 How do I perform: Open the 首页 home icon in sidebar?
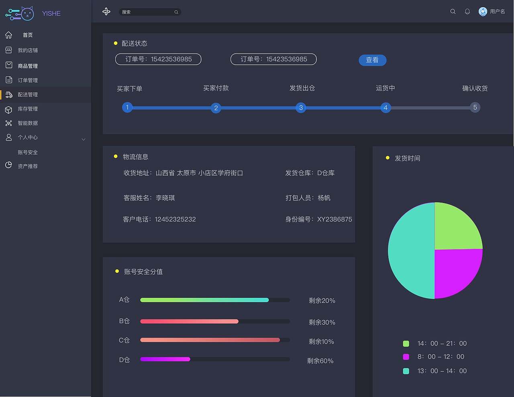(8, 35)
